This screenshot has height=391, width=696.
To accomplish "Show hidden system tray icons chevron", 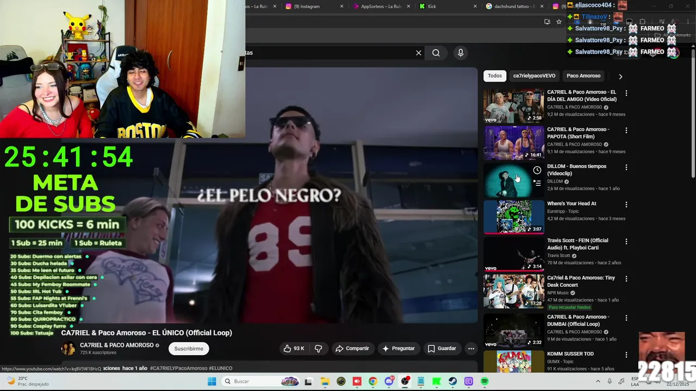I will 598,381.
